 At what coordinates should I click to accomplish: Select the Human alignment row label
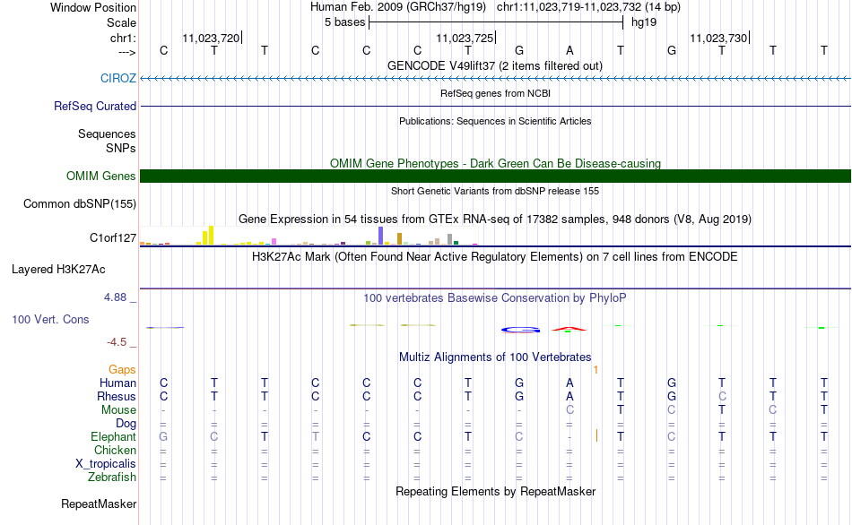point(117,383)
